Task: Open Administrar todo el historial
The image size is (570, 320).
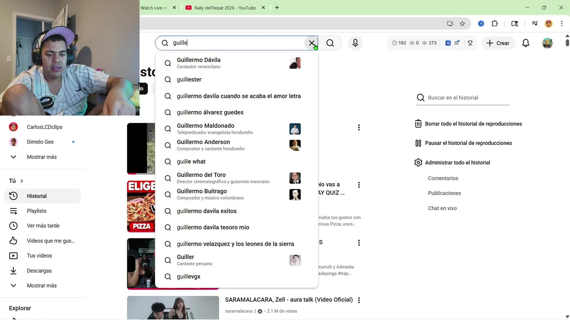Action: coord(452,163)
